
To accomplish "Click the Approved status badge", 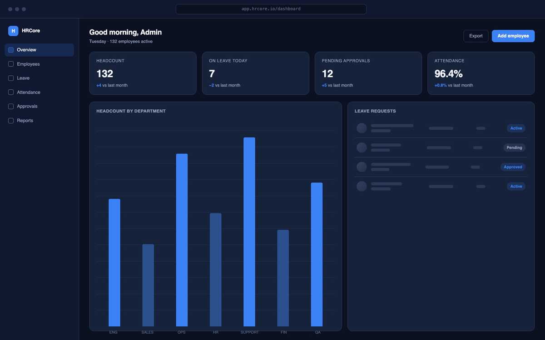I will point(513,167).
